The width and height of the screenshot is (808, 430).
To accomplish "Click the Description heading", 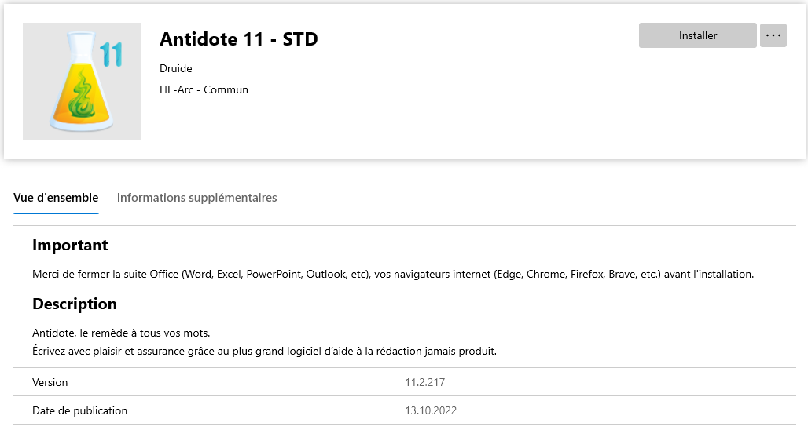I will coord(75,304).
